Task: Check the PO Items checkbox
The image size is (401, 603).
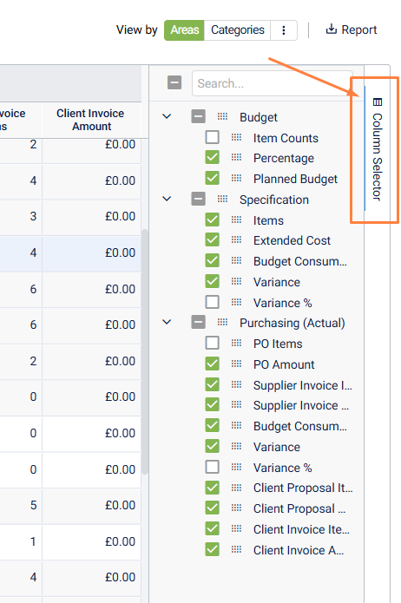Action: click(x=213, y=343)
